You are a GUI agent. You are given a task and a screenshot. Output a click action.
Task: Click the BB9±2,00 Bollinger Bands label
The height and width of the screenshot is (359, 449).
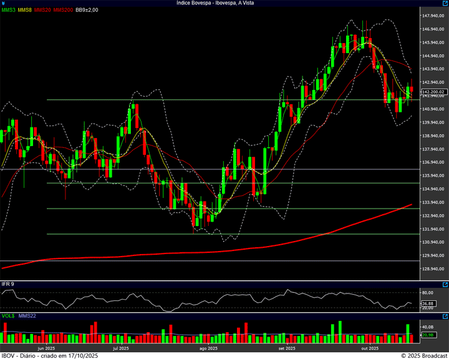click(x=88, y=11)
